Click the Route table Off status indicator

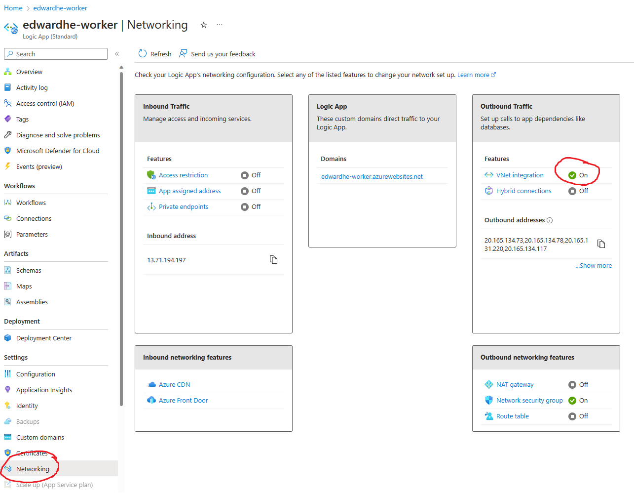click(x=572, y=416)
